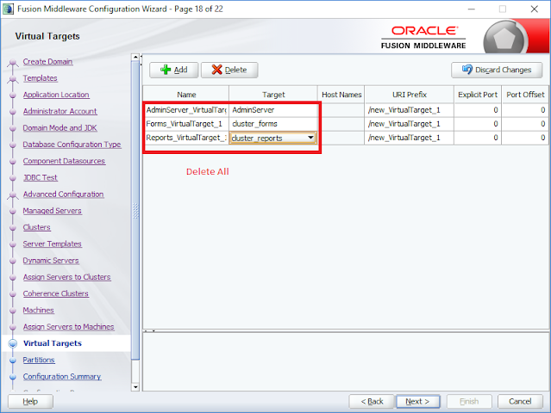Viewport: 551px width, 413px height.
Task: Go to Domain Mode and JDK
Action: [59, 128]
